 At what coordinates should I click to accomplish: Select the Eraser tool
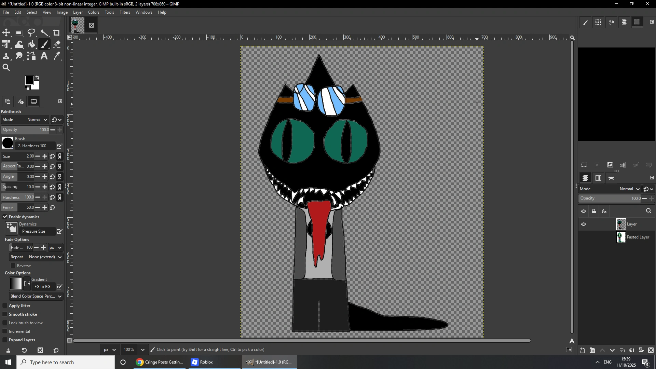tap(57, 44)
